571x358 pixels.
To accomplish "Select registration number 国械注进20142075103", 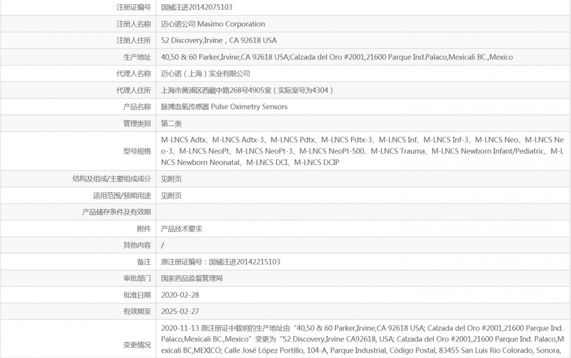I will coord(197,7).
